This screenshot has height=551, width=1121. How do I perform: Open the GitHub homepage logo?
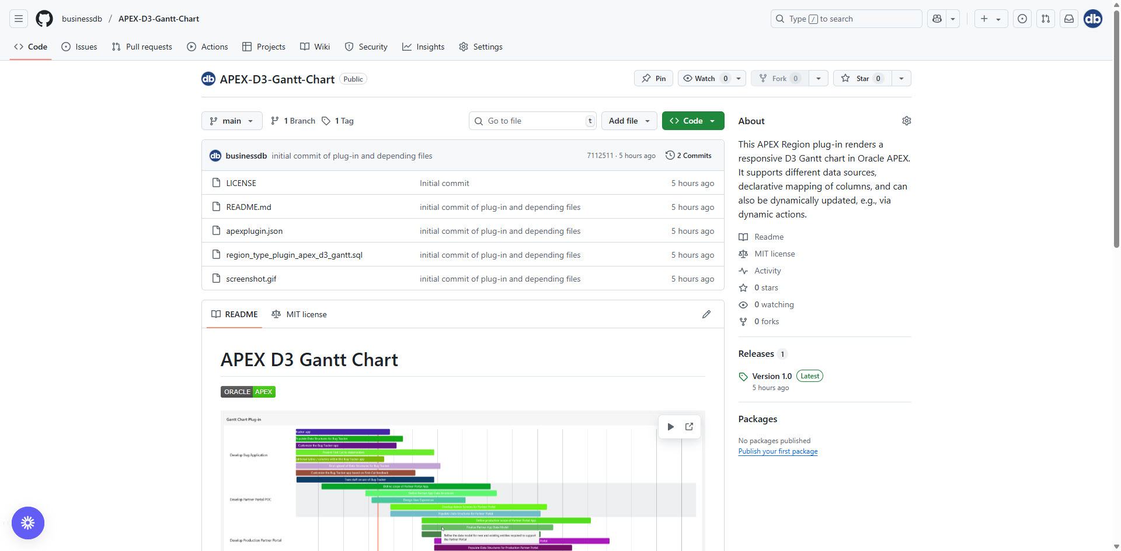(x=44, y=19)
